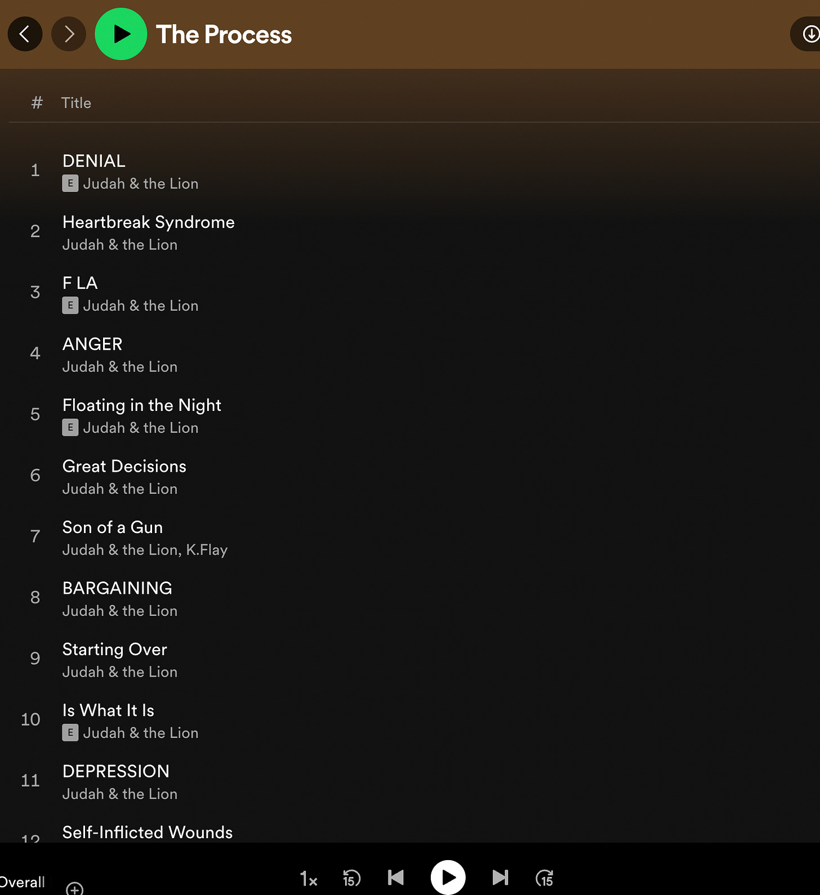Go back with the left chevron button

[25, 34]
